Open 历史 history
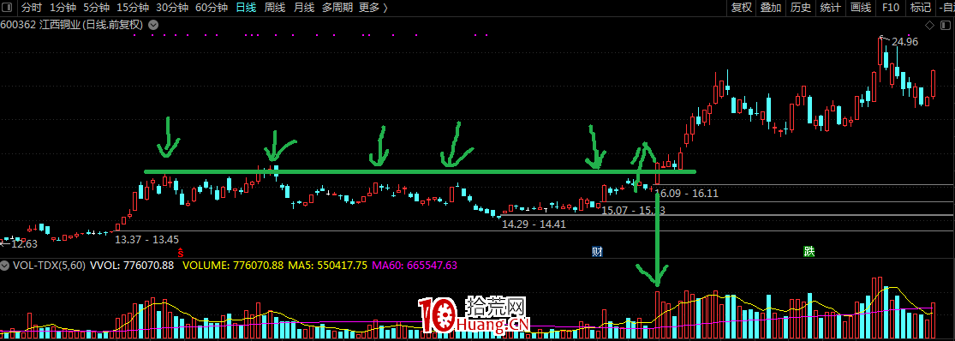Screen dimensions: 955x341 pyautogui.click(x=800, y=8)
